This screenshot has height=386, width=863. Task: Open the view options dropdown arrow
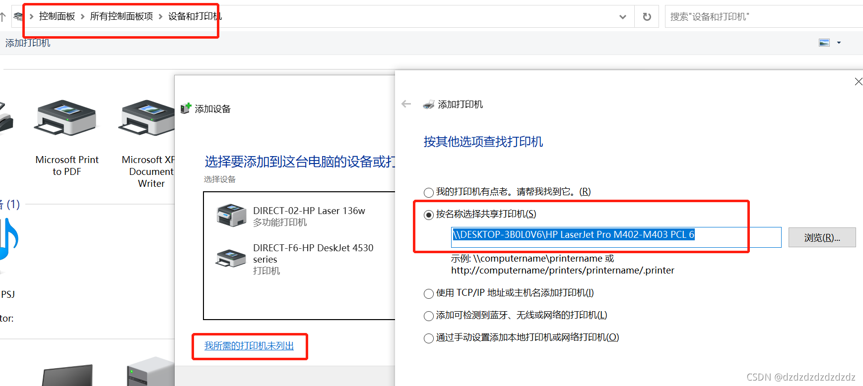[839, 43]
